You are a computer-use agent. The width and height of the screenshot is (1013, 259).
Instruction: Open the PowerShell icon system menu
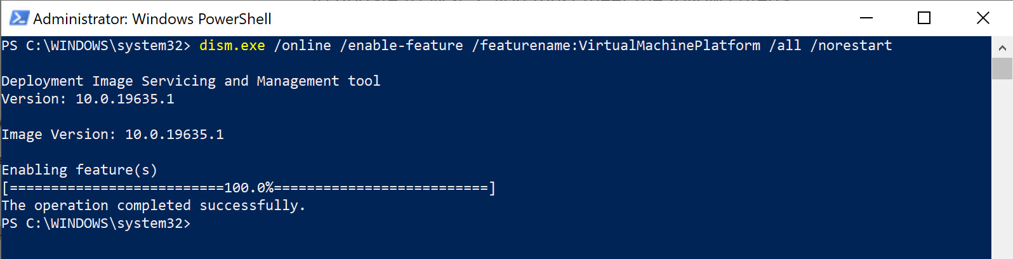[19, 18]
